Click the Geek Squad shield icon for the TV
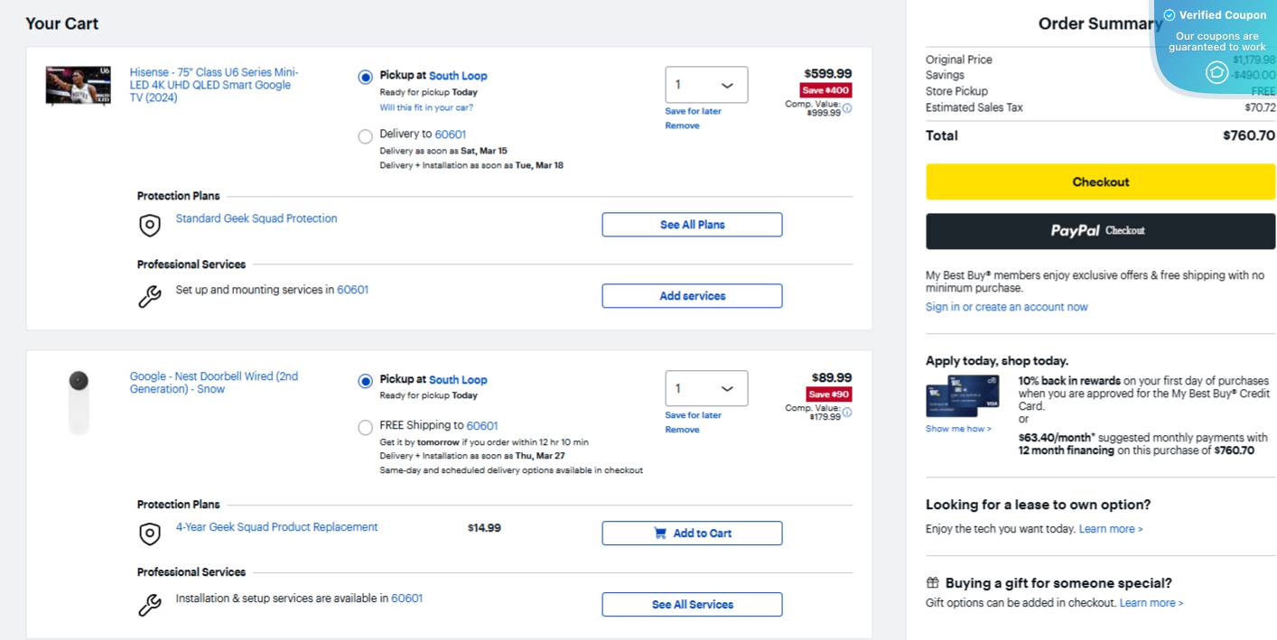The height and width of the screenshot is (640, 1277). (x=150, y=225)
